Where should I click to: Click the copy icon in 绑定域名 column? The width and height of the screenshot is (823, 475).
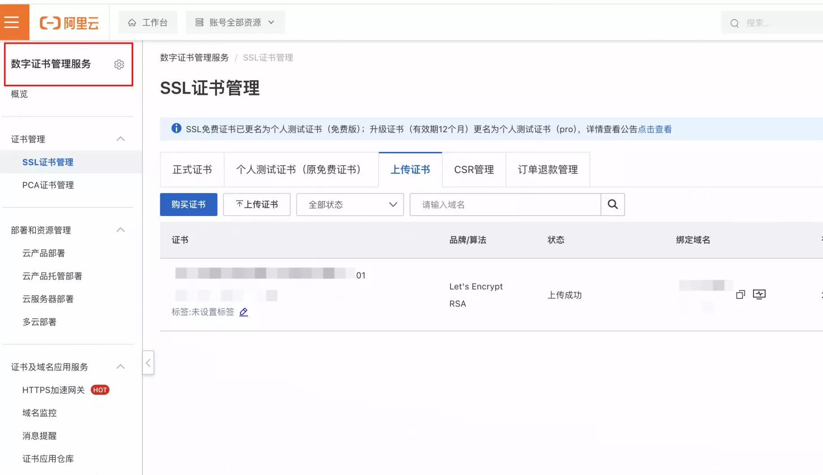740,294
